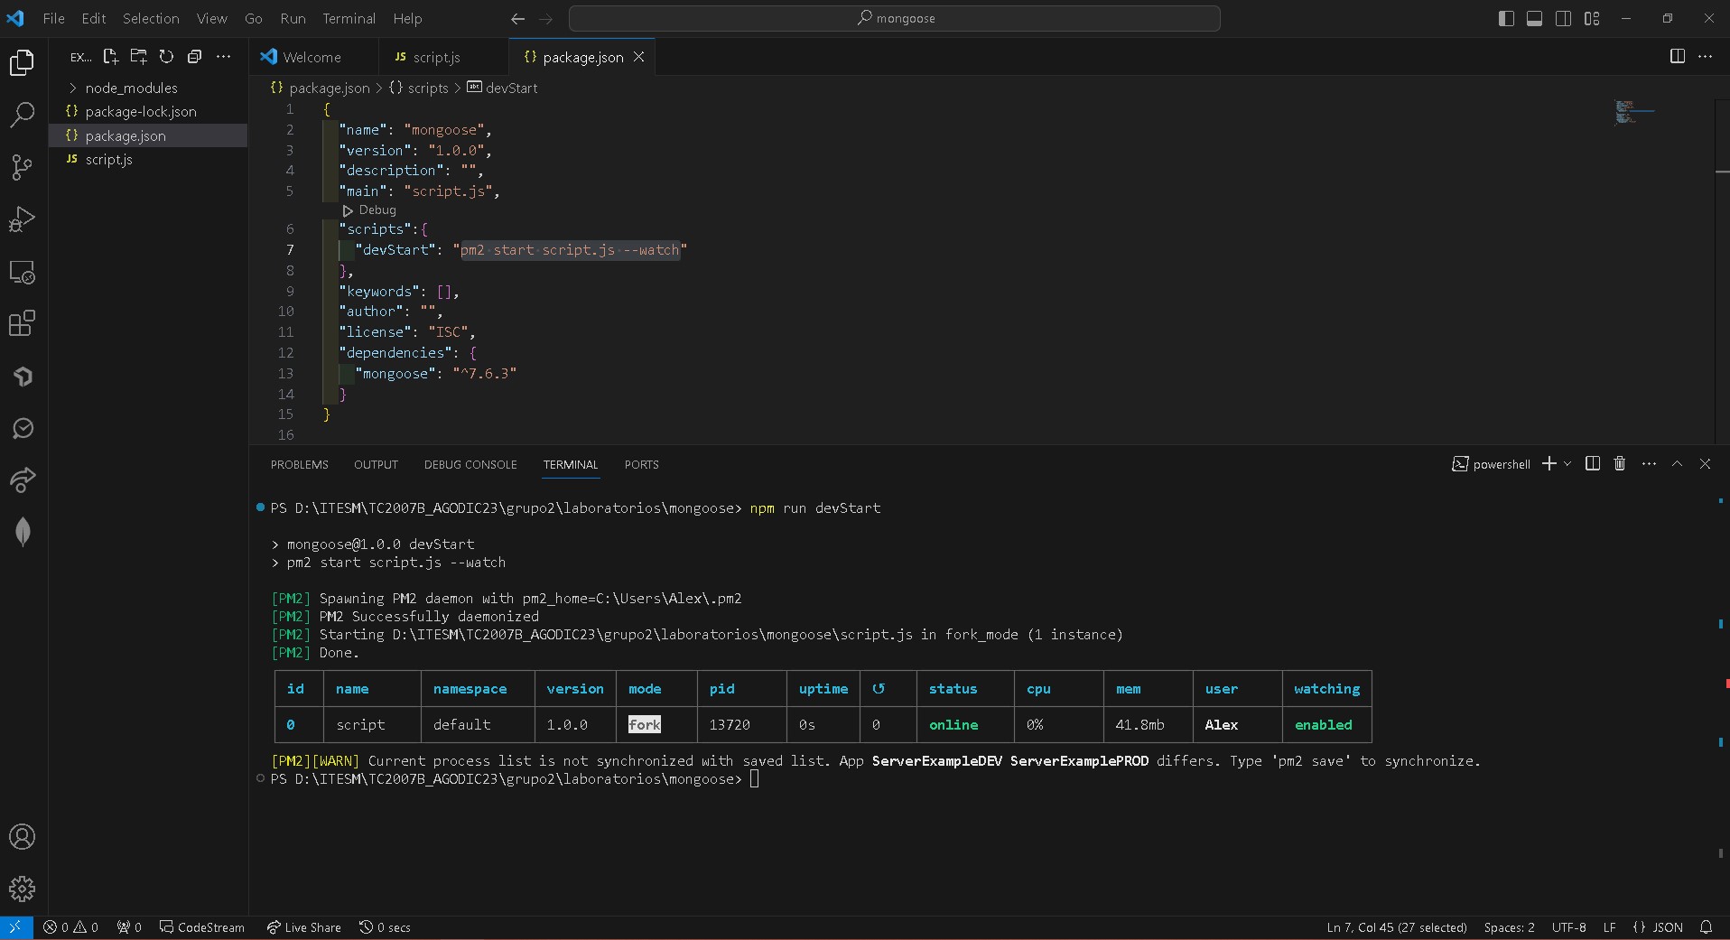Change end of line sequence LF

coord(1609,927)
